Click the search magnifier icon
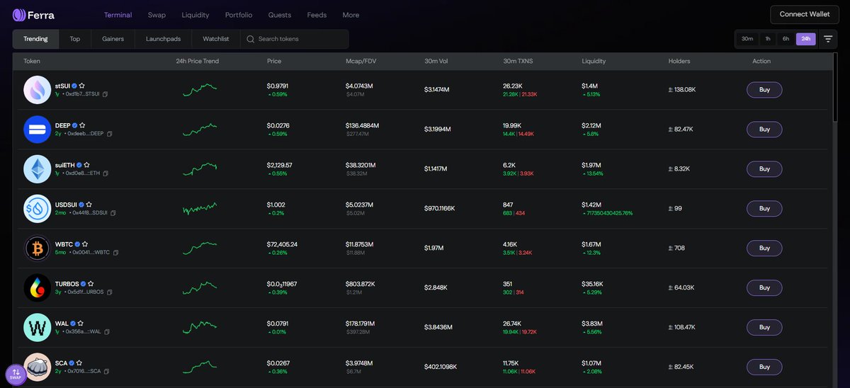Screen dimensions: 850x388 250,39
